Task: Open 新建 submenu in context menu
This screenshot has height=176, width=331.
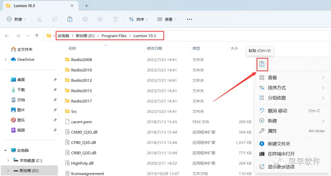Action: [292, 121]
